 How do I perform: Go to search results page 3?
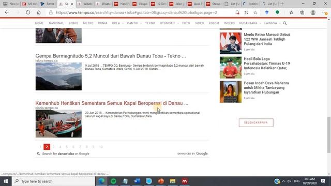point(53,147)
